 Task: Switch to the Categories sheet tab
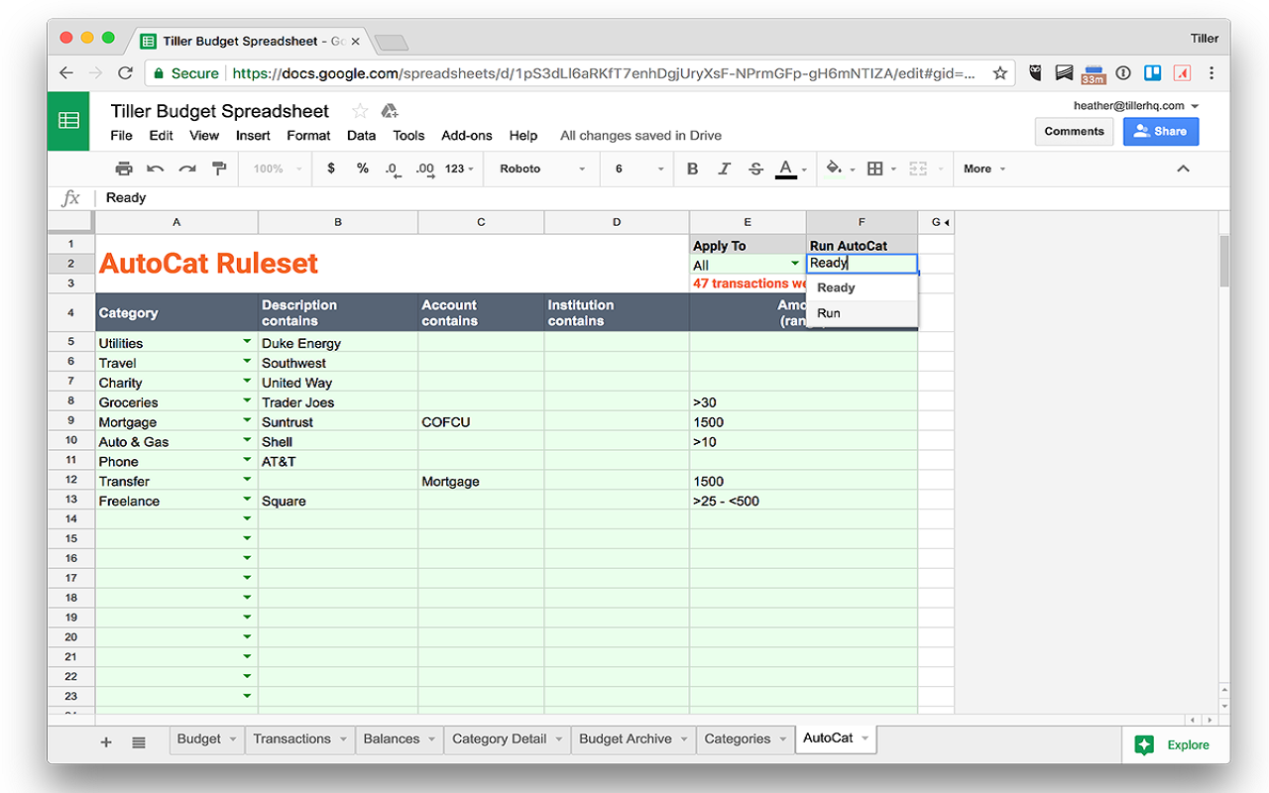[747, 739]
